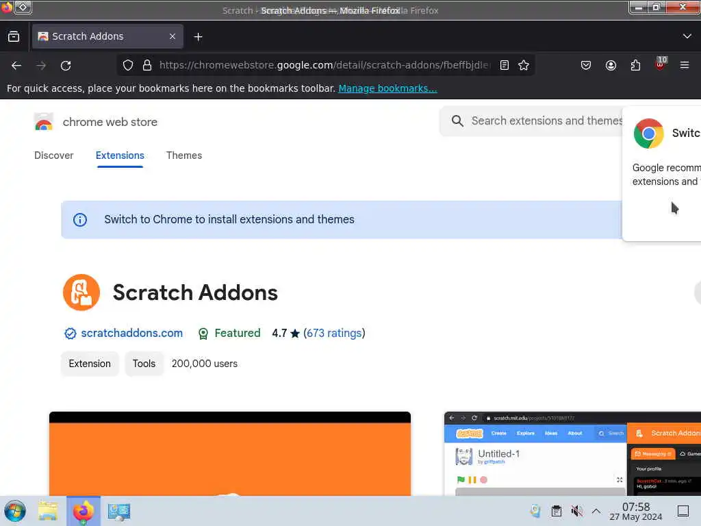Image resolution: width=701 pixels, height=526 pixels.
Task: Expand hidden system tray icons arrow
Action: coord(596,511)
